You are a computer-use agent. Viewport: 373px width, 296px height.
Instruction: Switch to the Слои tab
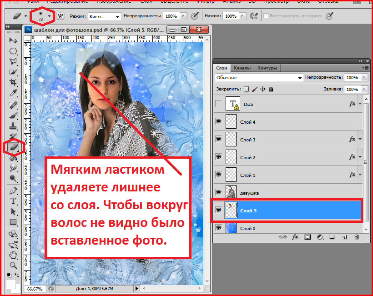tap(222, 68)
